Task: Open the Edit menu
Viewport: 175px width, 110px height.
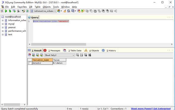Action: pos(13,7)
